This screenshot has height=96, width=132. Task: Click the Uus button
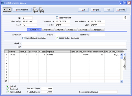coord(83,10)
